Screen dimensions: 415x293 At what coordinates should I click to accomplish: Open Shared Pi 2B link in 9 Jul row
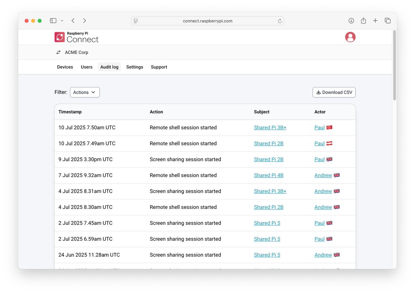coord(269,159)
